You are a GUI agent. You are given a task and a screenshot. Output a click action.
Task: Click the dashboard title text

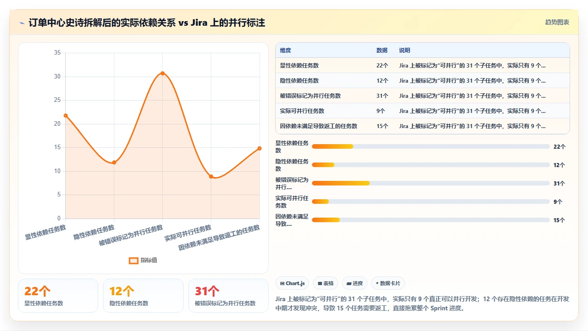[x=147, y=23]
